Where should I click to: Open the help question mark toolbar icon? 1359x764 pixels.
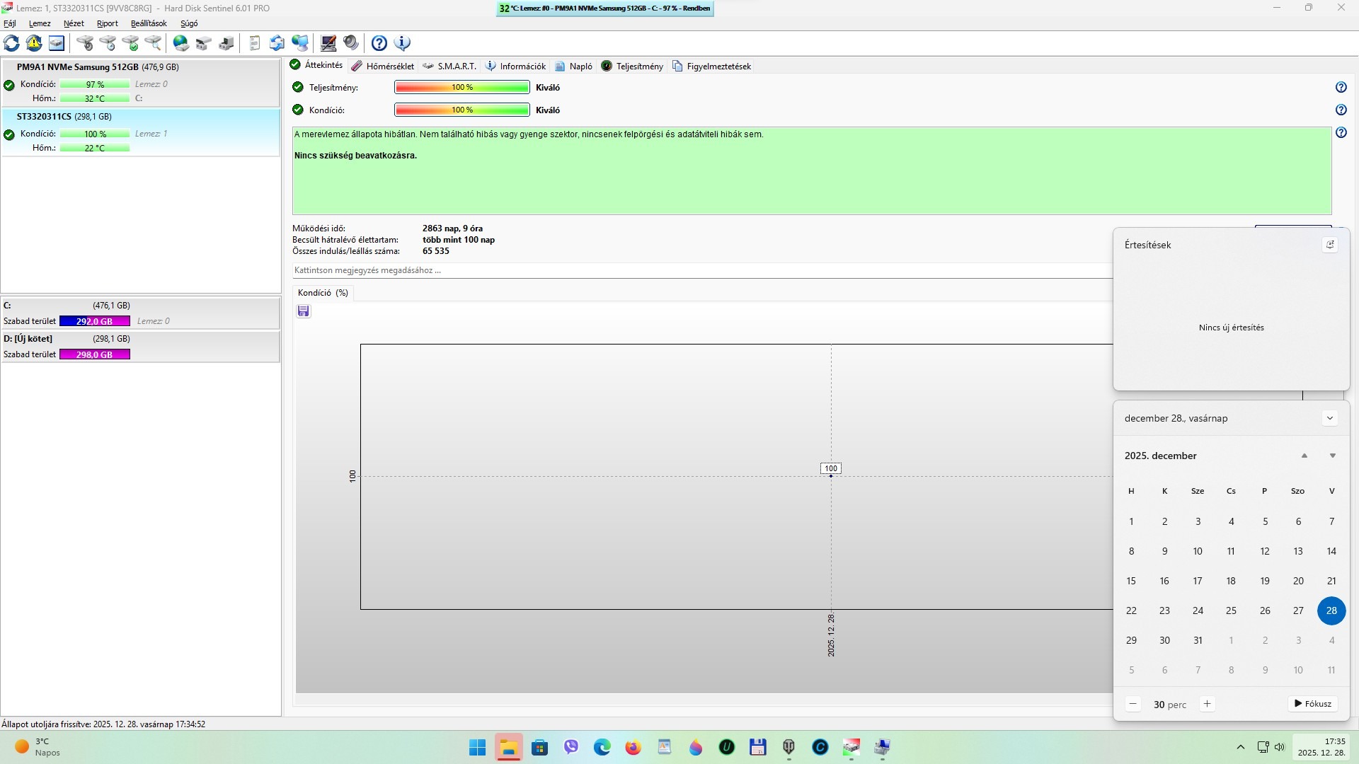(x=379, y=43)
